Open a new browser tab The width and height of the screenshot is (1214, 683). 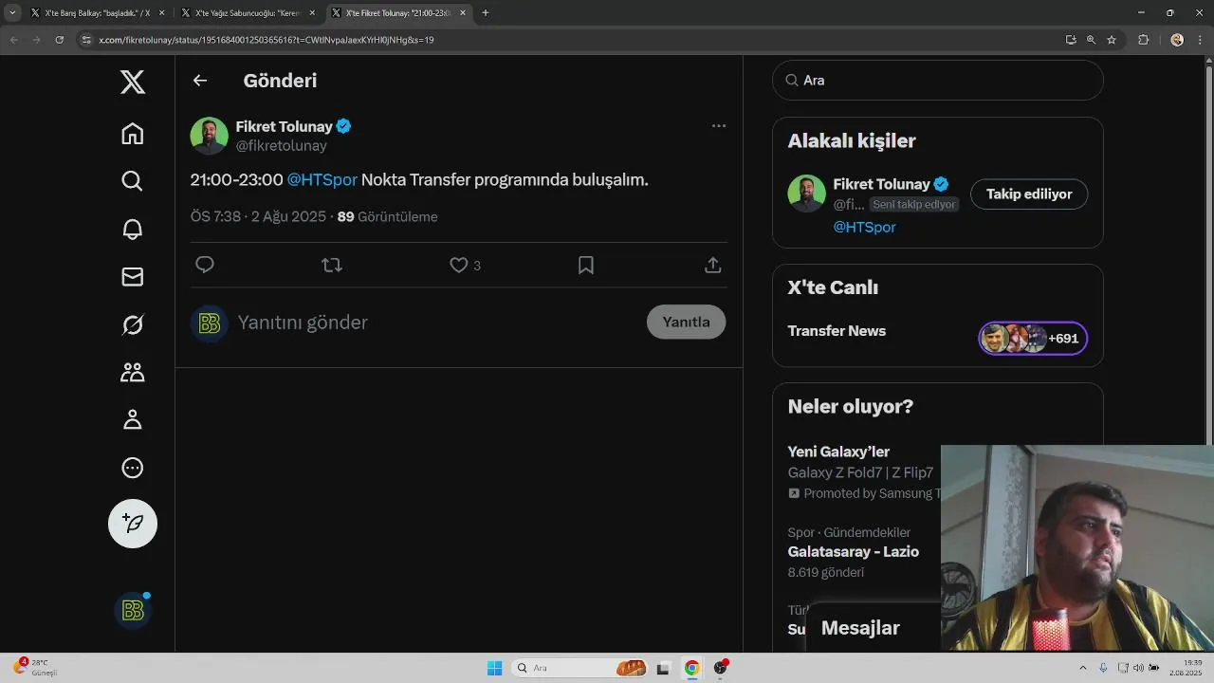coord(486,13)
